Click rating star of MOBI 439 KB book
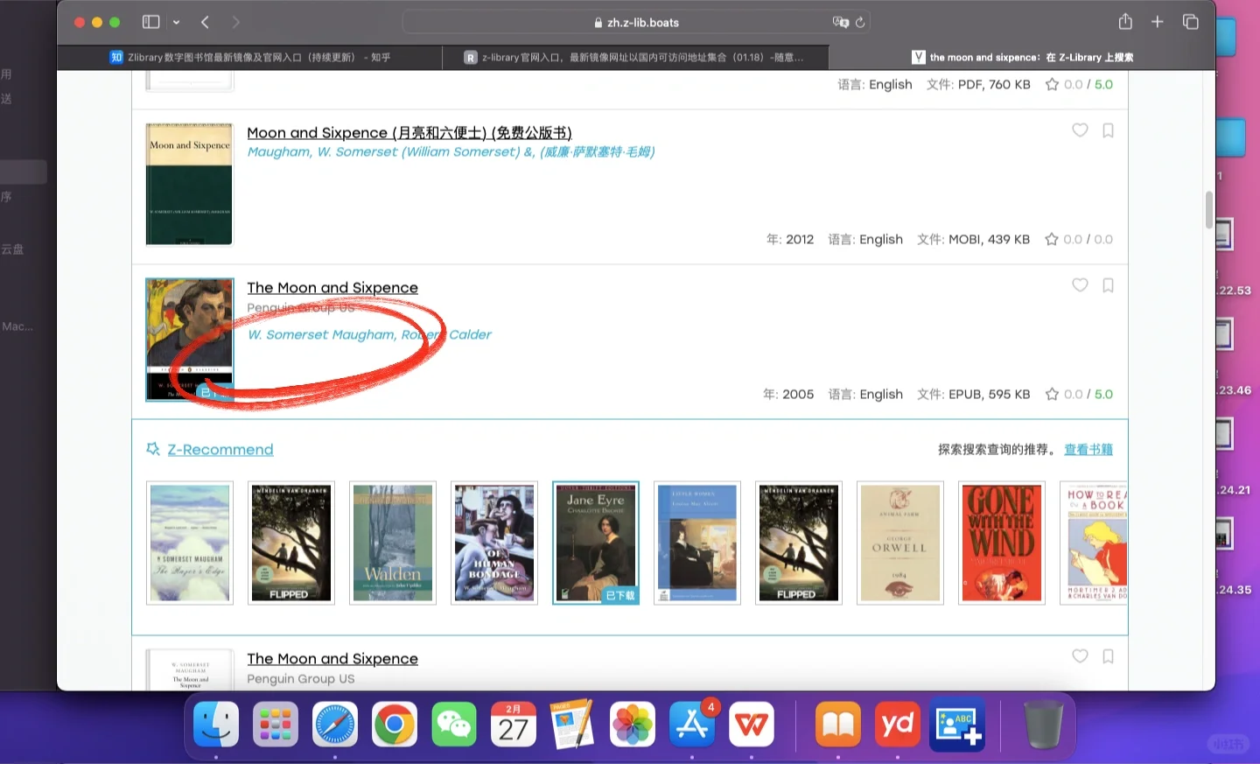 coord(1052,239)
